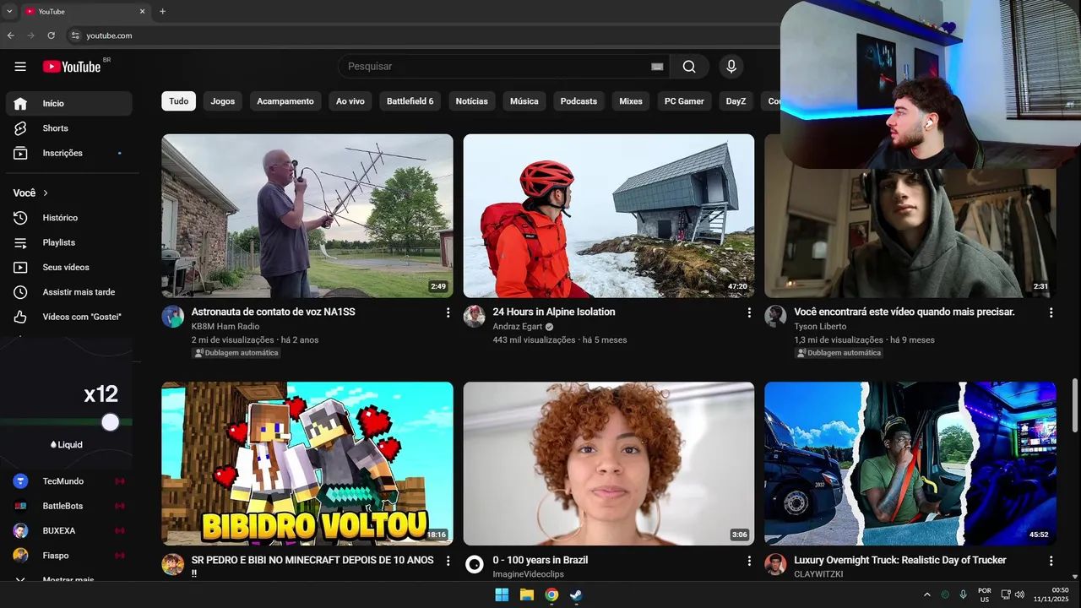This screenshot has height=608, width=1081.
Task: Select the Acampamento filter chip
Action: pyautogui.click(x=285, y=101)
